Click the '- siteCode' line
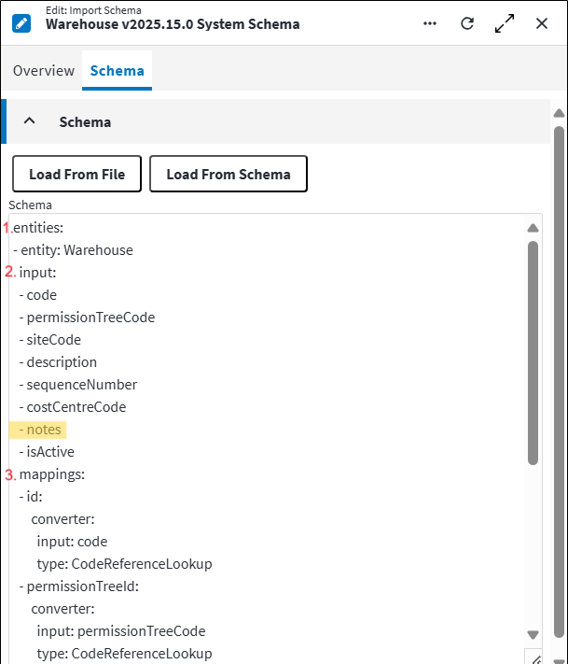 (50, 340)
